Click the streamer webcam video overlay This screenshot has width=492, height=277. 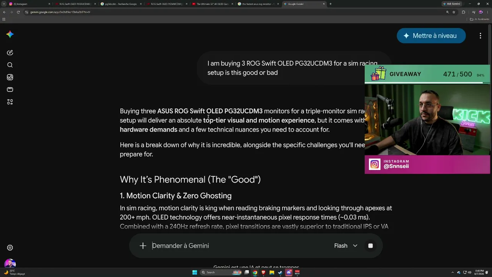coord(427,119)
